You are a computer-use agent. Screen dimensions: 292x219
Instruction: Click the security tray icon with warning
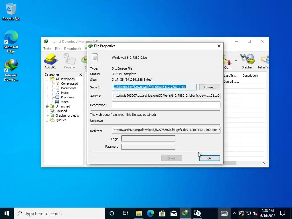click(242, 213)
